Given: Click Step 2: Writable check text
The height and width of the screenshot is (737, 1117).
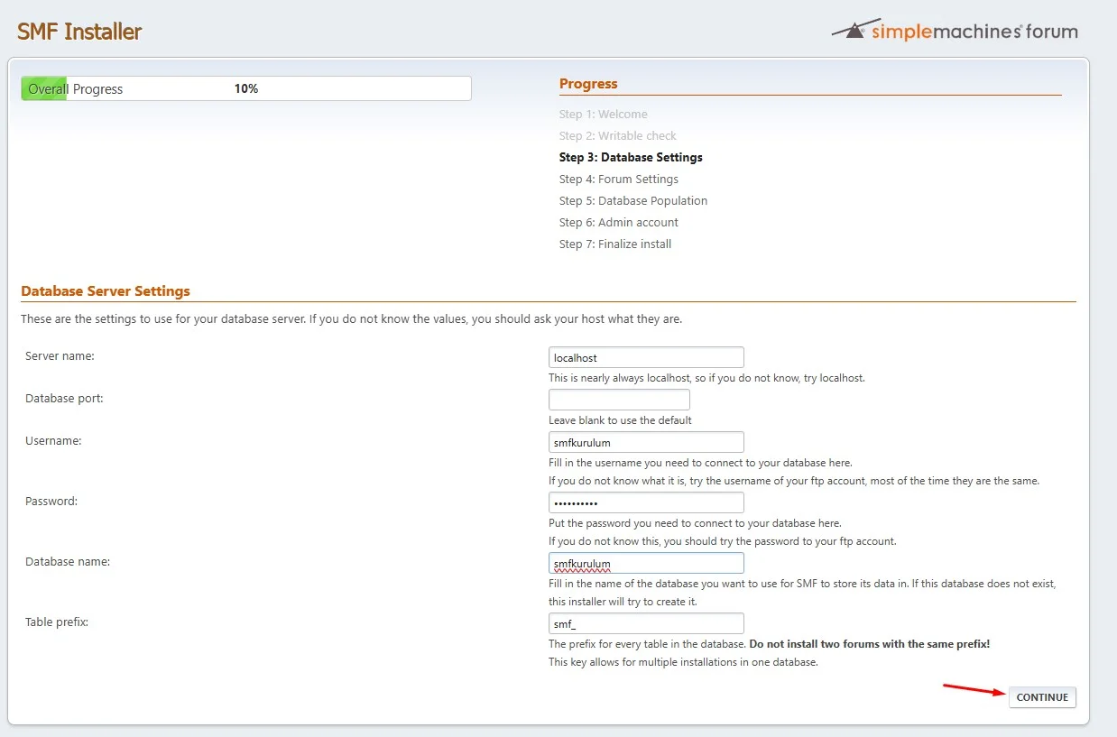Looking at the screenshot, I should 618,136.
